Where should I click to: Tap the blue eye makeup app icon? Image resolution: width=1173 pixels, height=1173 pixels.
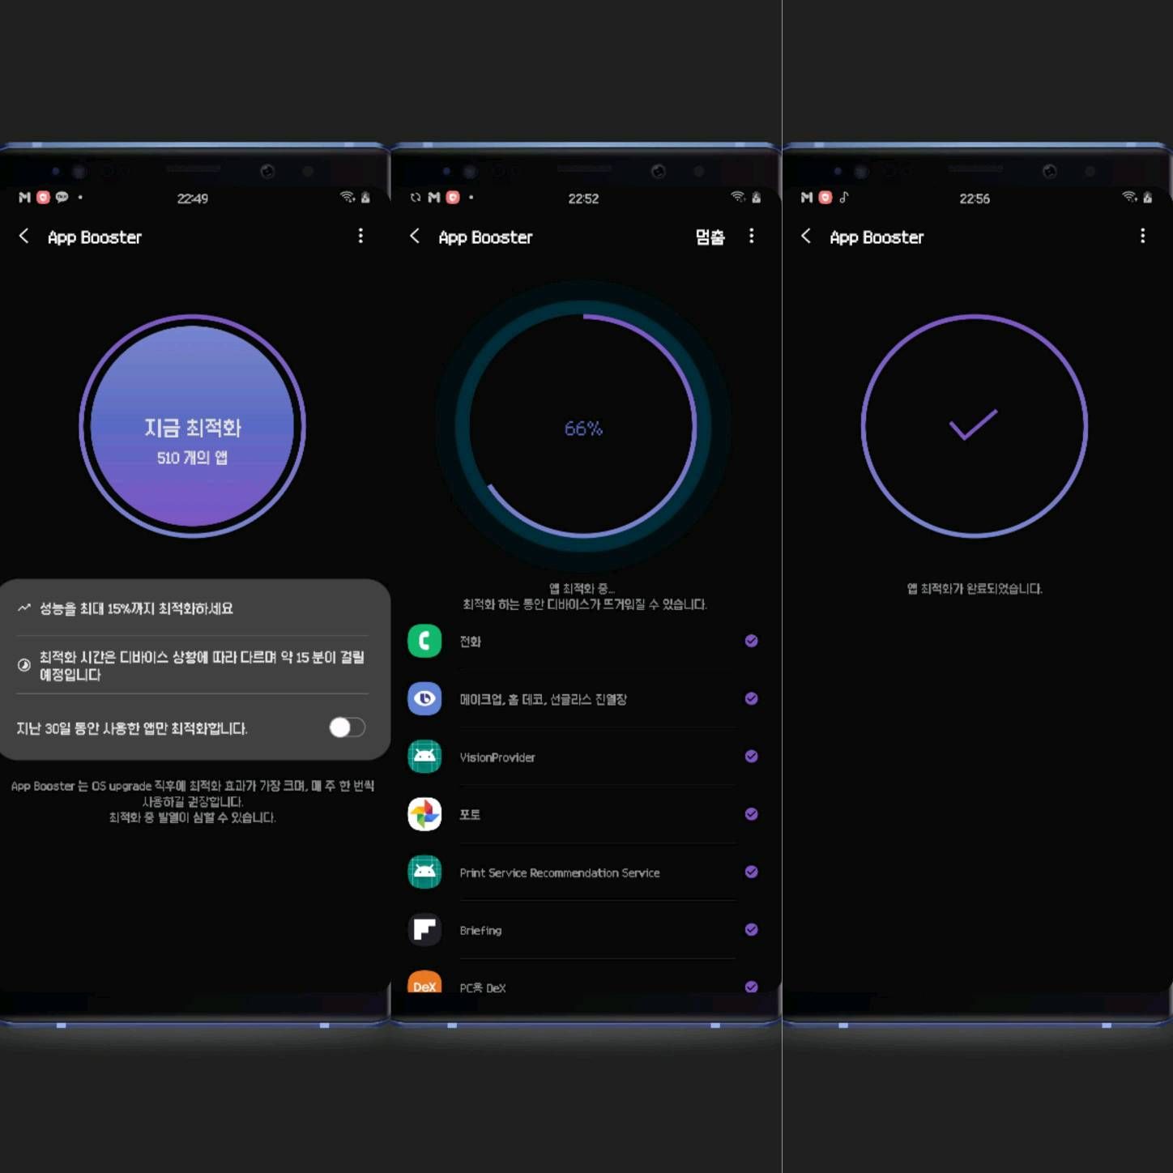[424, 698]
